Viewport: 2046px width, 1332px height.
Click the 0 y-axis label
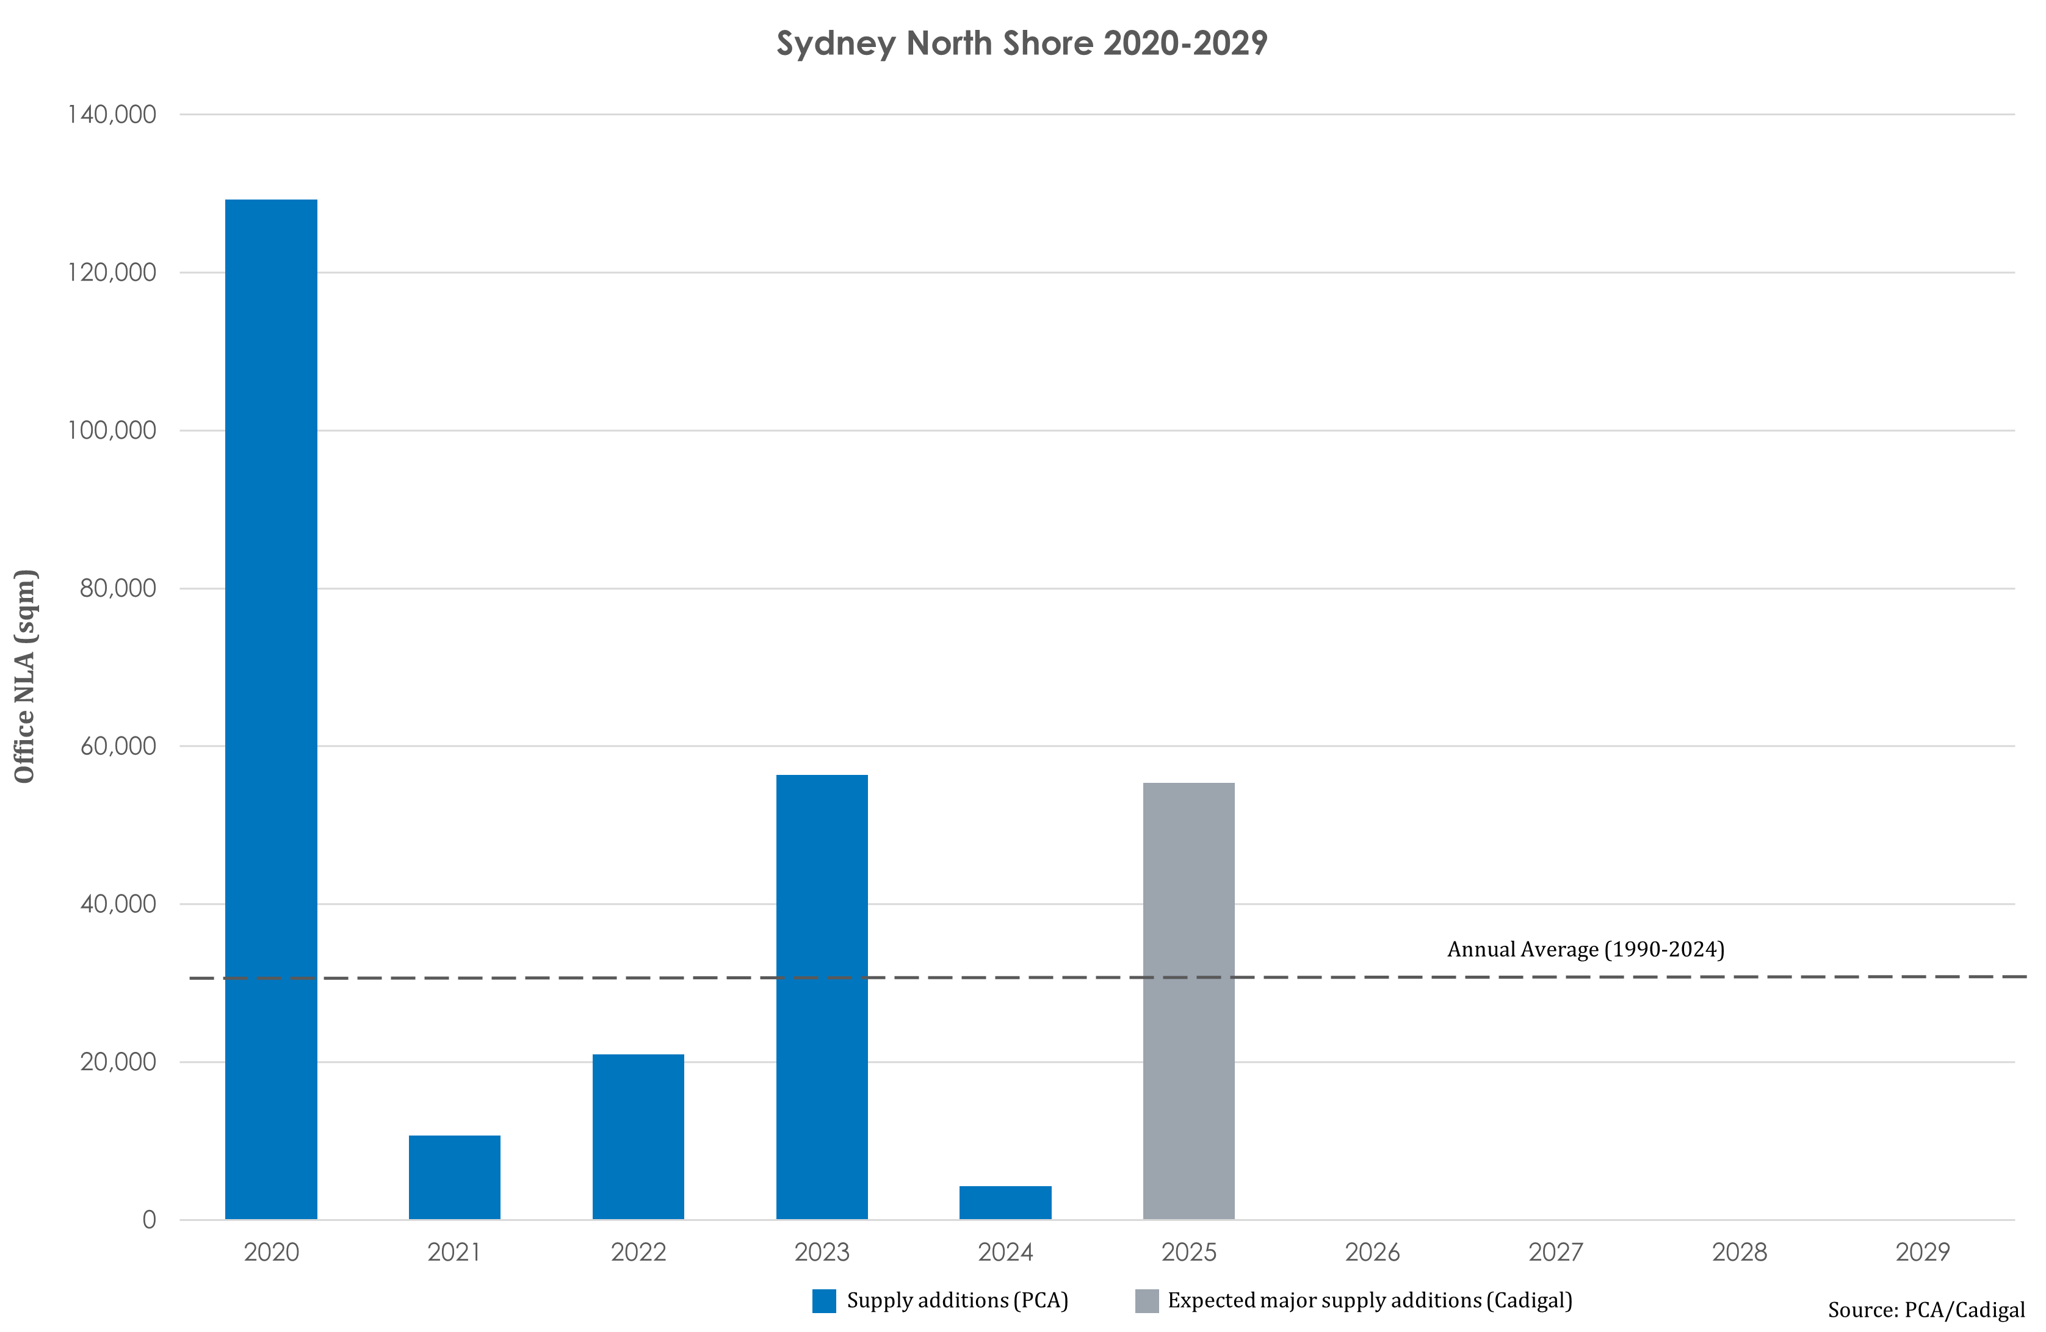(149, 1220)
